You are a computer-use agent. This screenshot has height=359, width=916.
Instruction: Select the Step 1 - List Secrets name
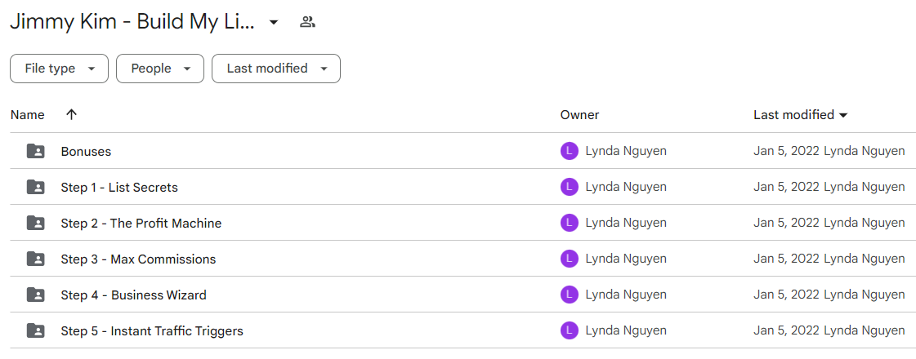coord(119,188)
